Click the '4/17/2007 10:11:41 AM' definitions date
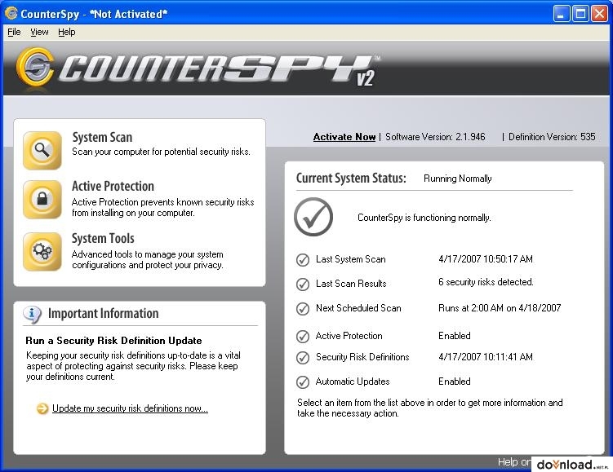The width and height of the screenshot is (613, 472). coord(486,357)
